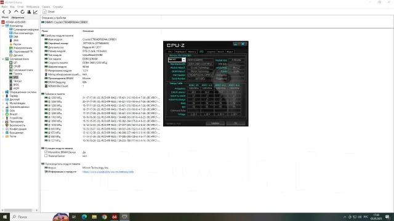394x221 pixels.
Task: Switch to the Mainboard tab in CPU-Z
Action: point(180,52)
